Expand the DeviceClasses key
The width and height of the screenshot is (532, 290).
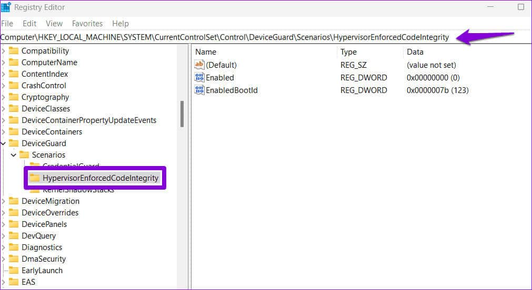click(3, 109)
